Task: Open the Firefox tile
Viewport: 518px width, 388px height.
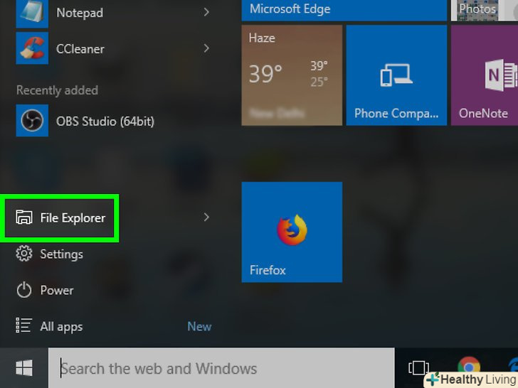Action: click(292, 232)
